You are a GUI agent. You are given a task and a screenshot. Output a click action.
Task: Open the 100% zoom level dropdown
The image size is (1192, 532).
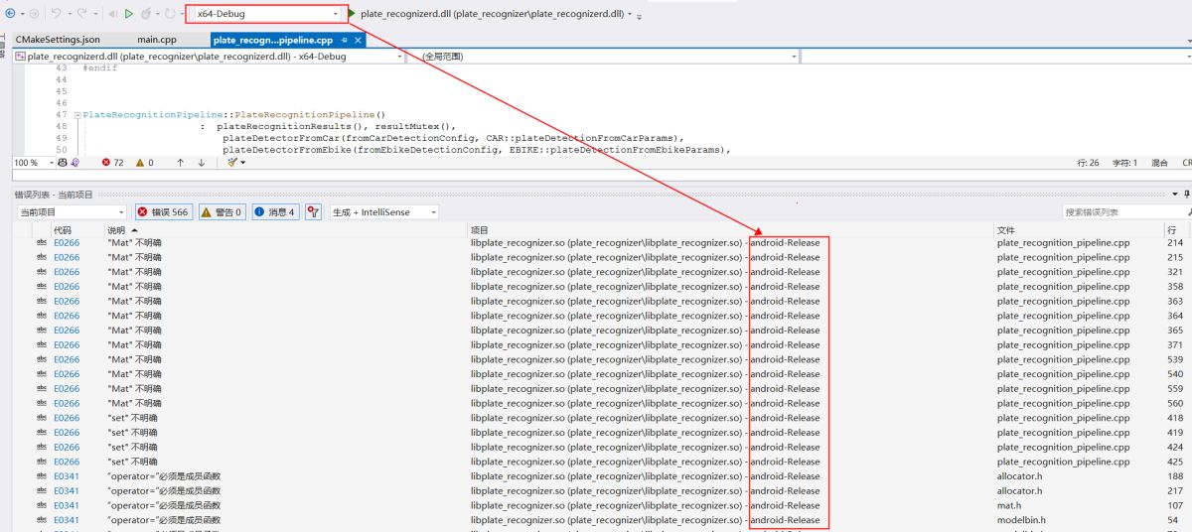(x=33, y=162)
